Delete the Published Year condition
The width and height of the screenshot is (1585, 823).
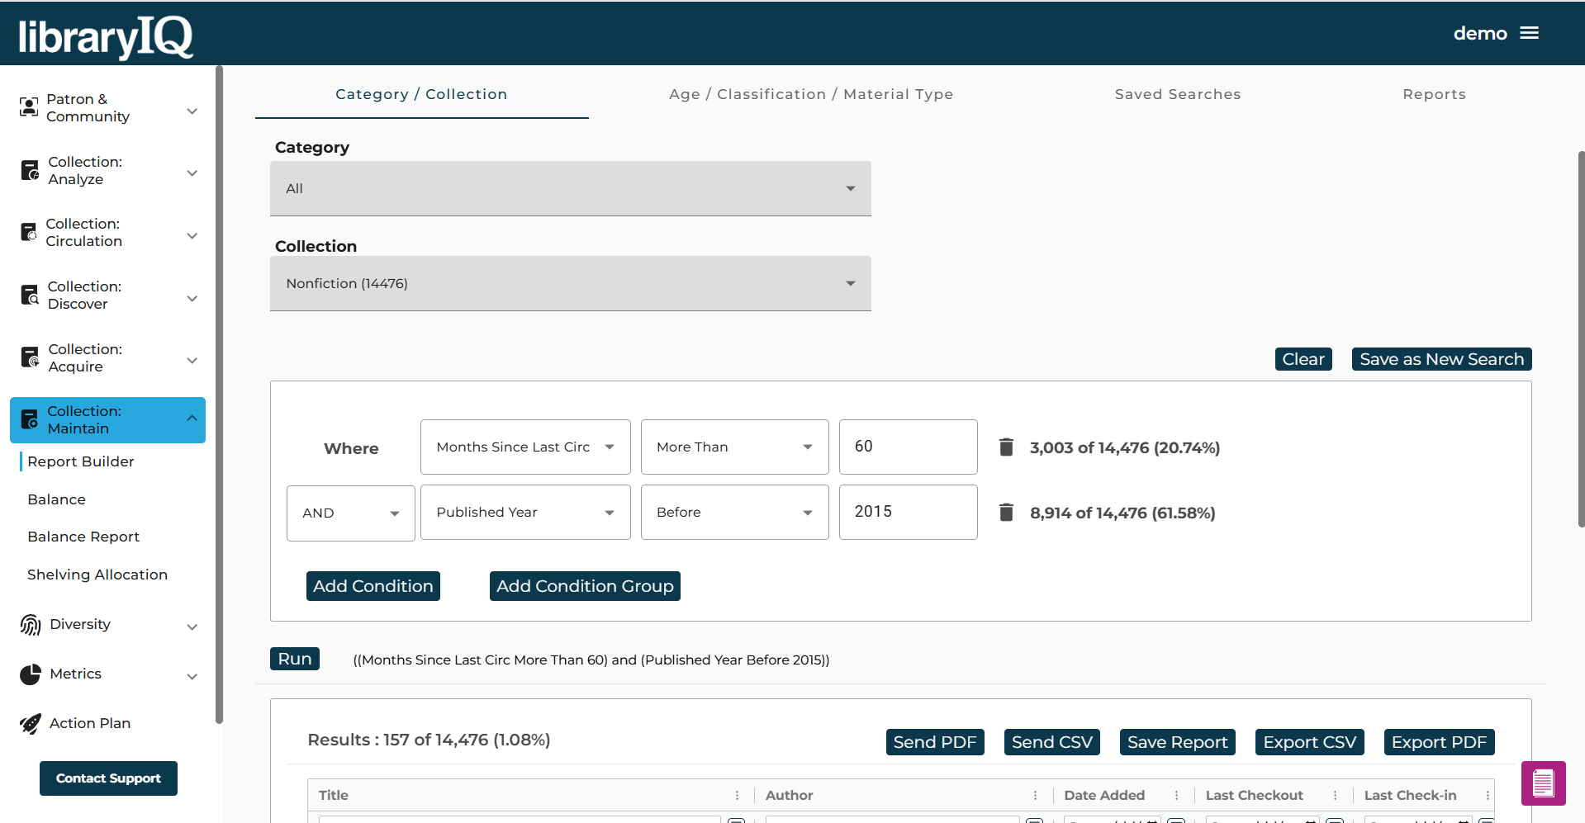pos(1006,512)
